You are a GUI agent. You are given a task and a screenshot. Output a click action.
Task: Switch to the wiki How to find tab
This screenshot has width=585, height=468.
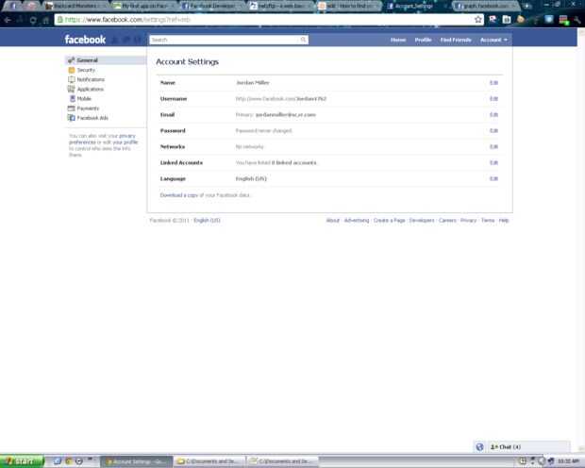coord(348,6)
